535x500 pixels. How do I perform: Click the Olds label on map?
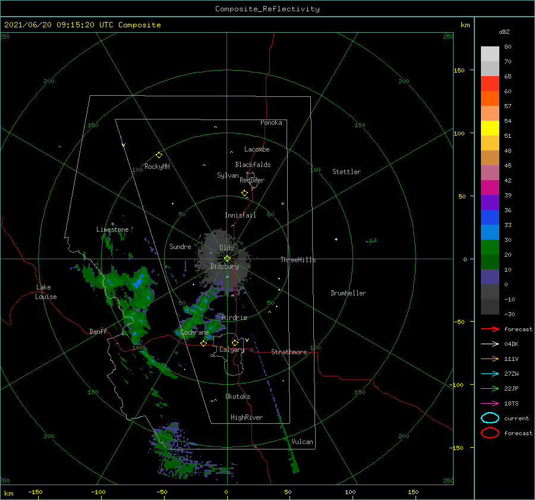(226, 248)
